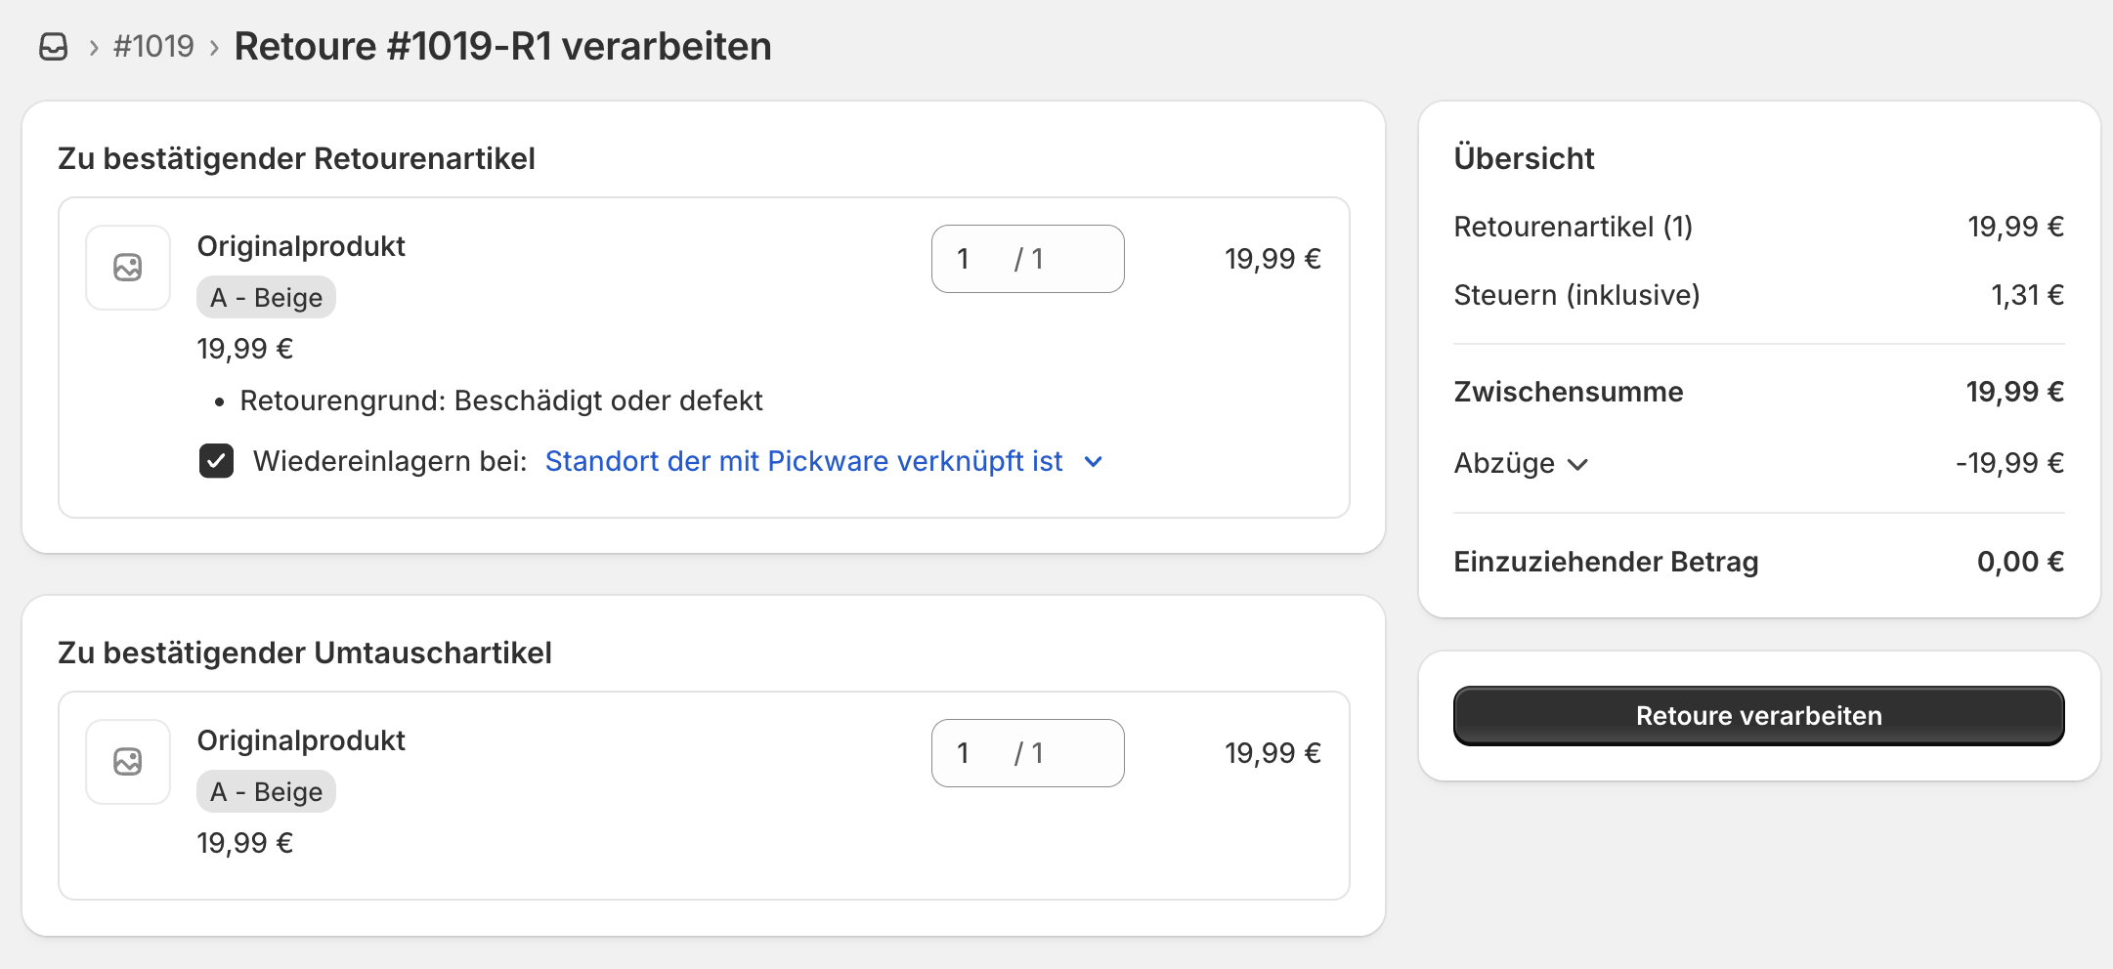Click the 'Retoure #1019-R1 verarbeiten' page heading

pos(502,46)
